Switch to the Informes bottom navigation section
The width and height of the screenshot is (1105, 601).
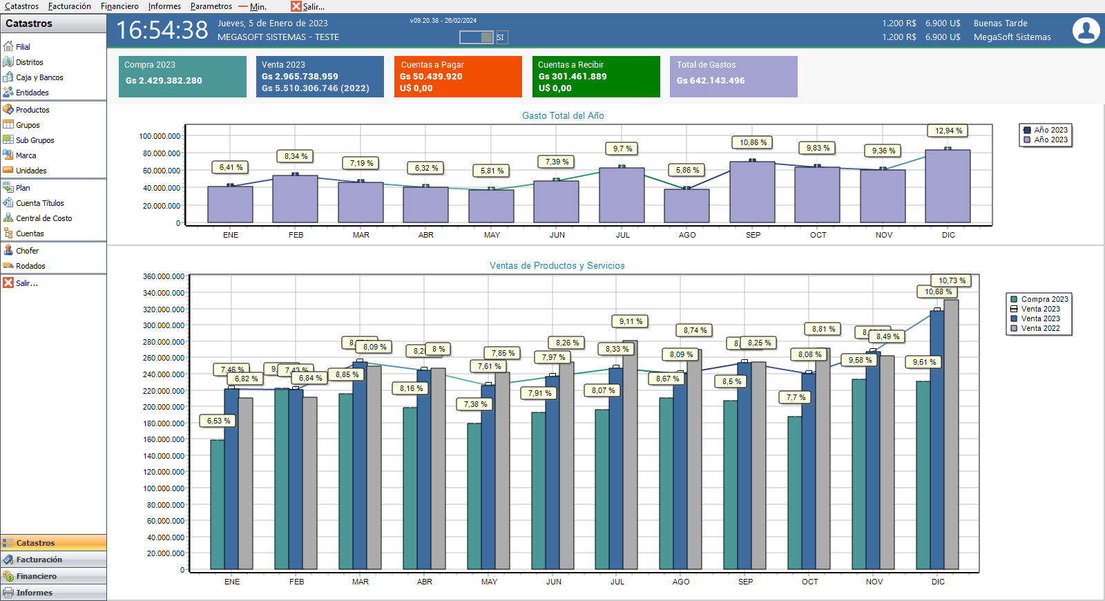tap(53, 593)
